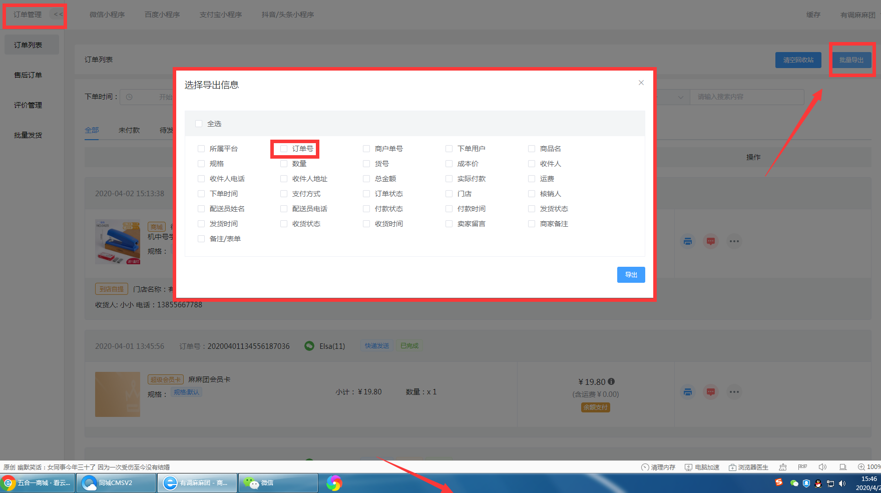Open the stapler product thumbnail
Screen dimensions: 881x493
click(x=118, y=241)
